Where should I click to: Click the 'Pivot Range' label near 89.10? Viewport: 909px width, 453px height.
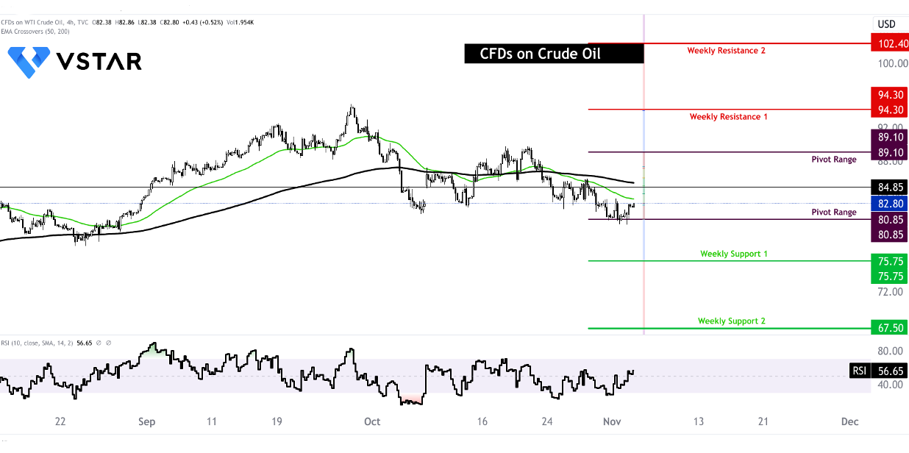pos(834,160)
